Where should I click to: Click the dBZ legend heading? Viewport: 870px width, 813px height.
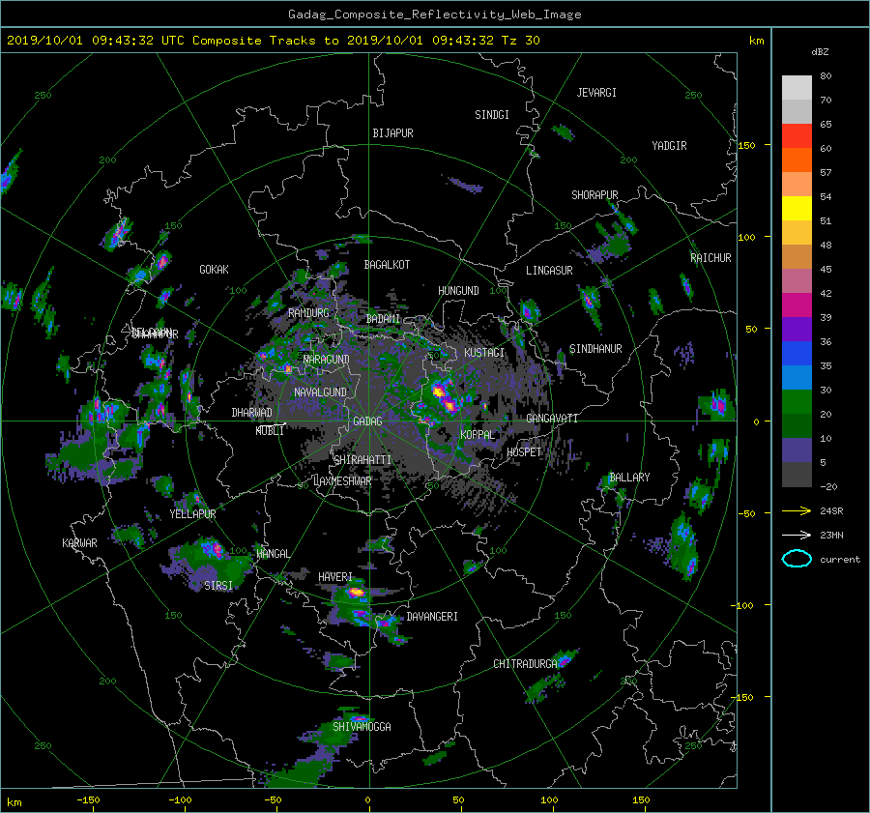[x=820, y=52]
